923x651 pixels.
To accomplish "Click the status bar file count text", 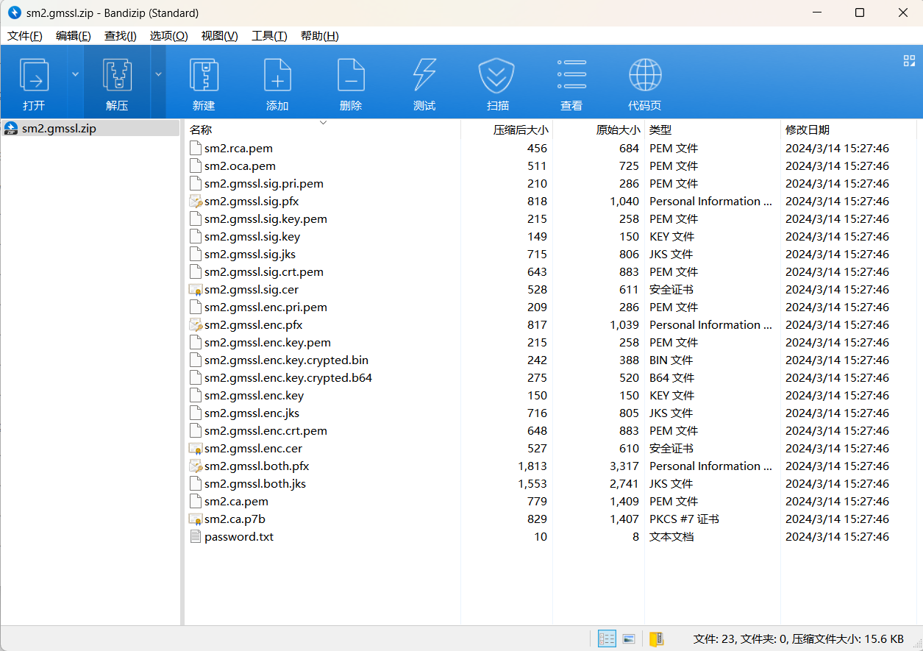I will tap(799, 638).
